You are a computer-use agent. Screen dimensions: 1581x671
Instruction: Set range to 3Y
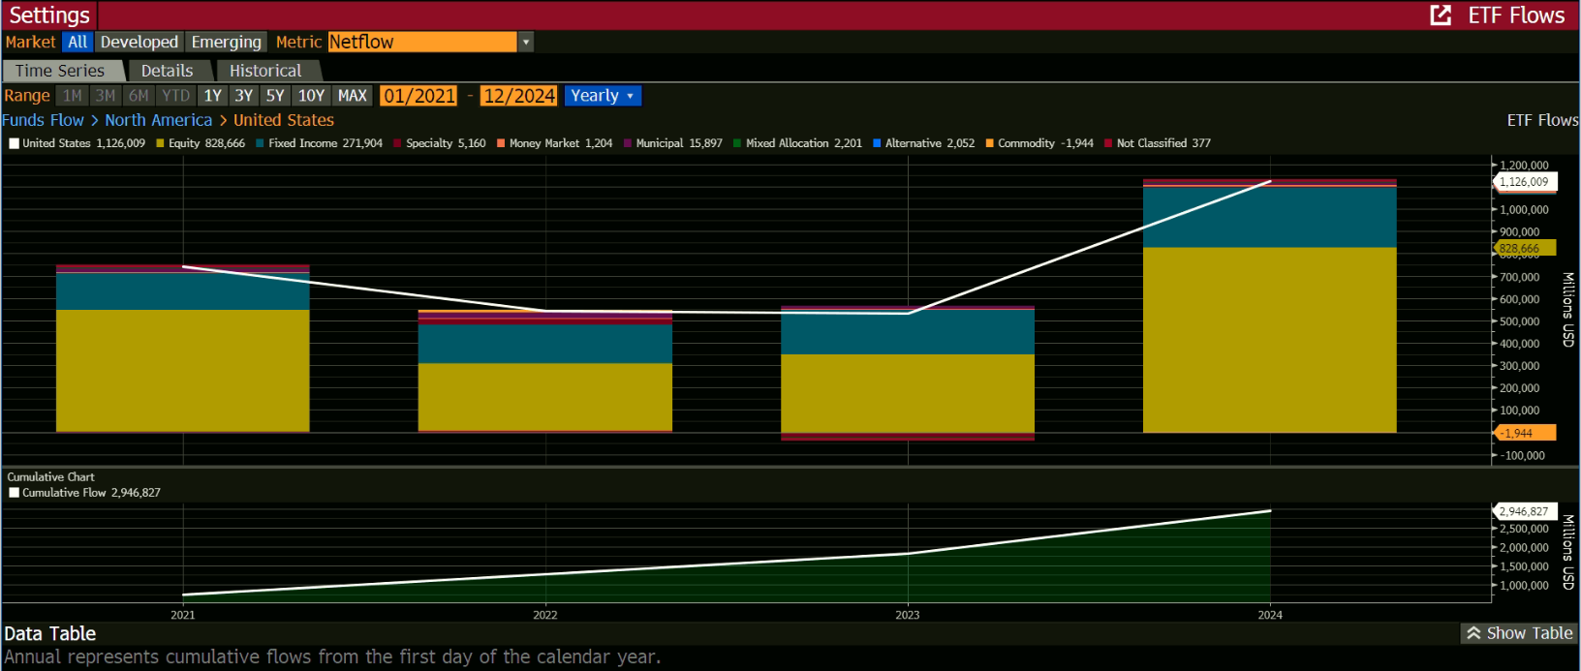(244, 96)
